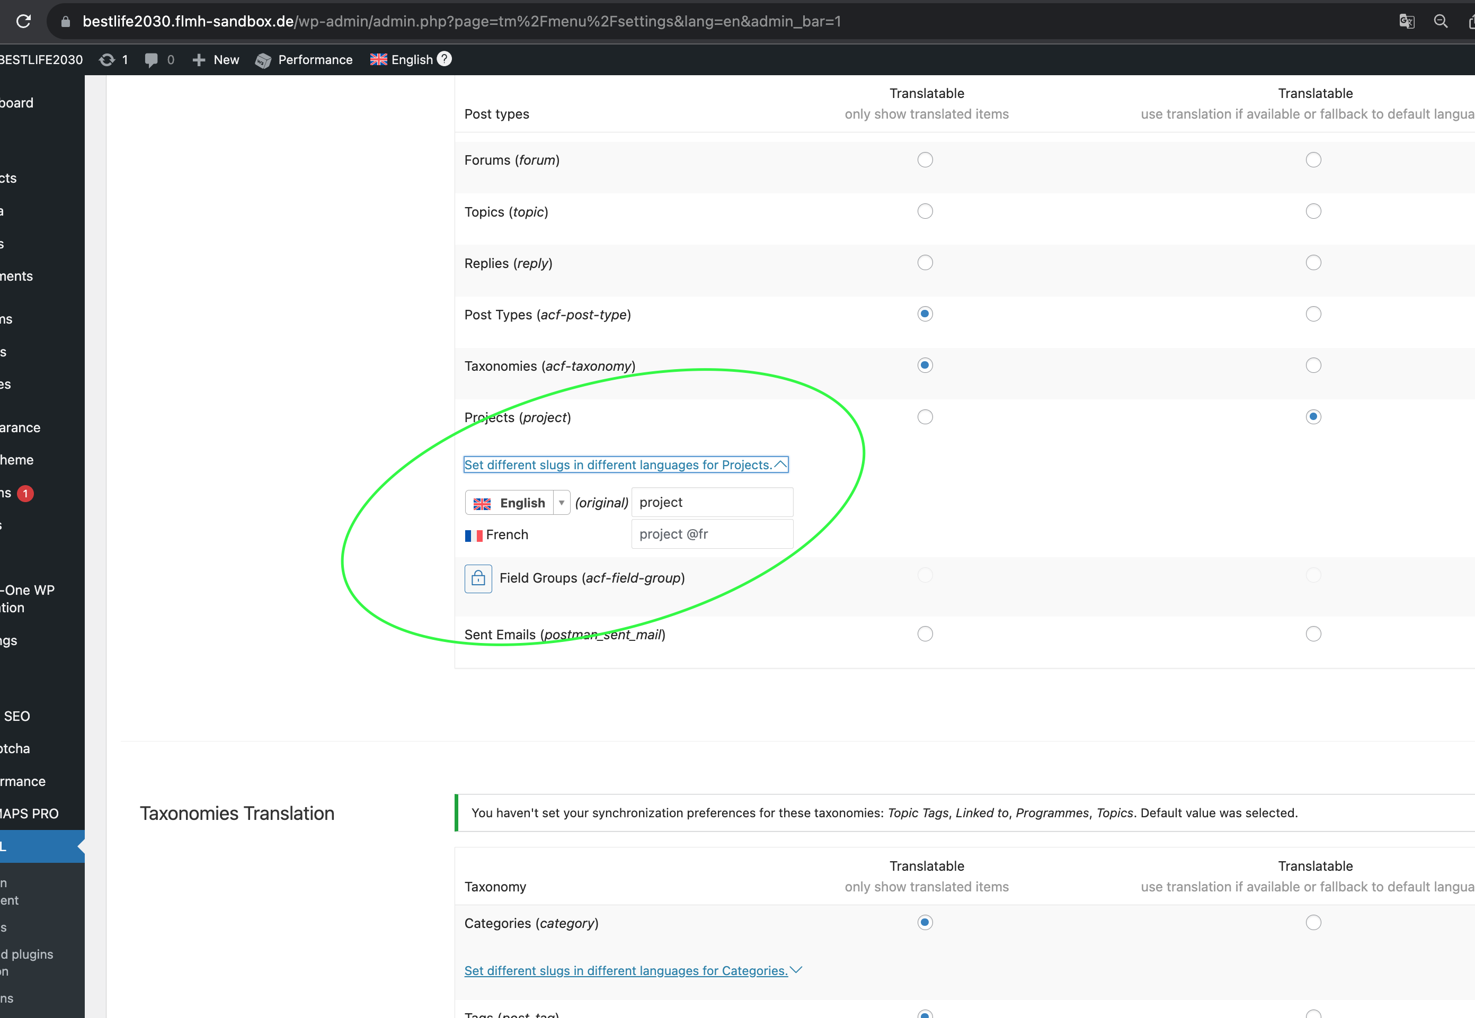Click the browser reload icon
The image size is (1475, 1018).
click(24, 21)
